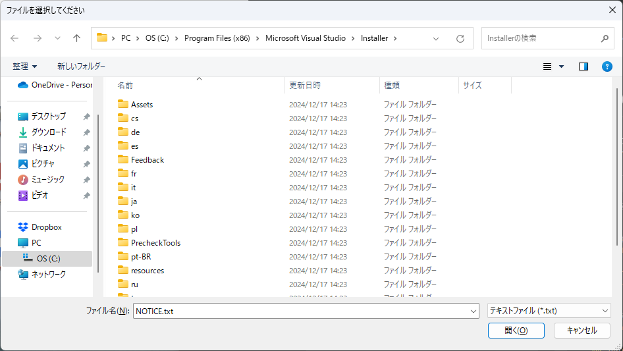Sort by 名前 column header
This screenshot has width=623, height=351.
pos(125,86)
